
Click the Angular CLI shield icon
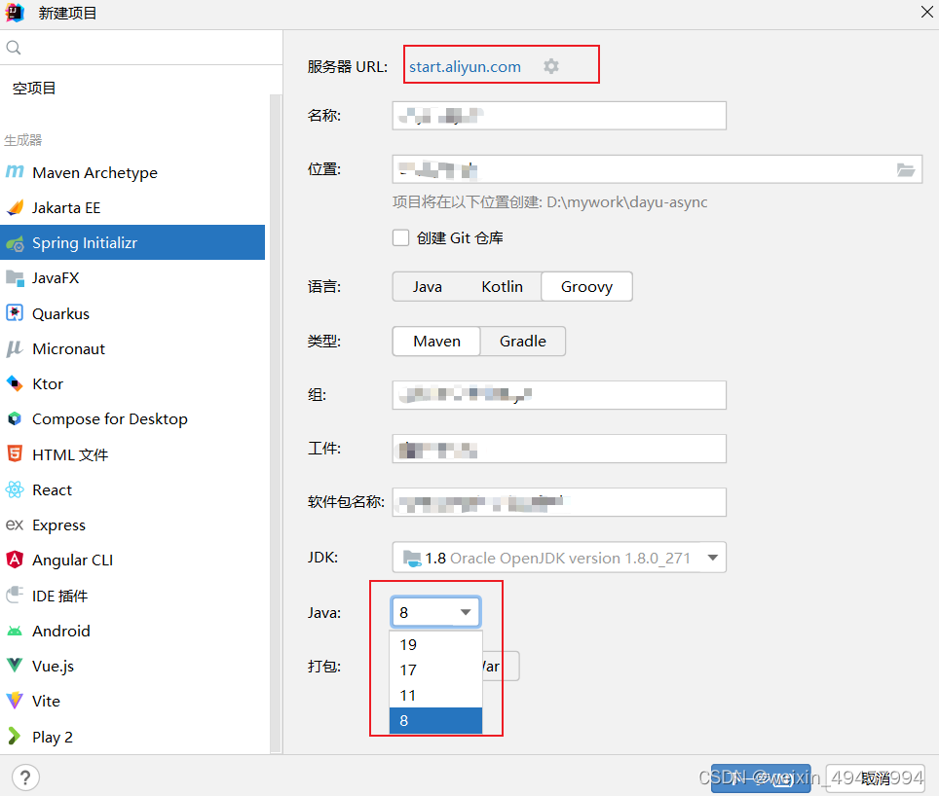(15, 560)
